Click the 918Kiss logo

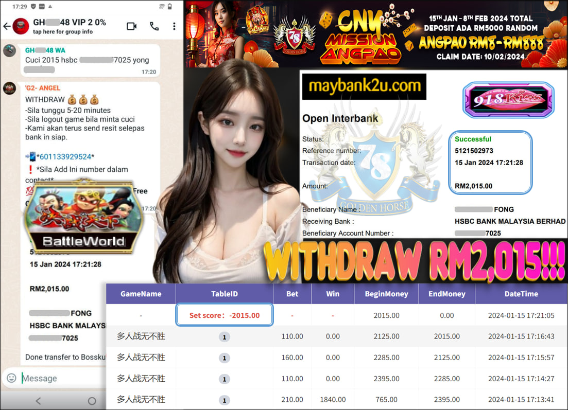click(x=508, y=99)
